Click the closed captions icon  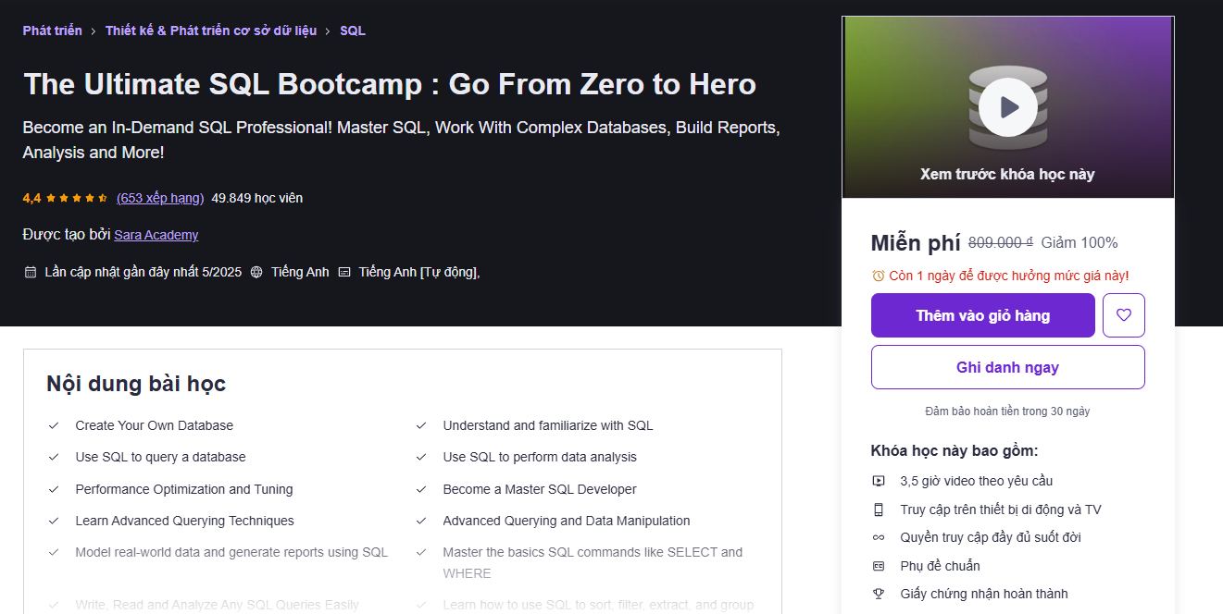[344, 272]
